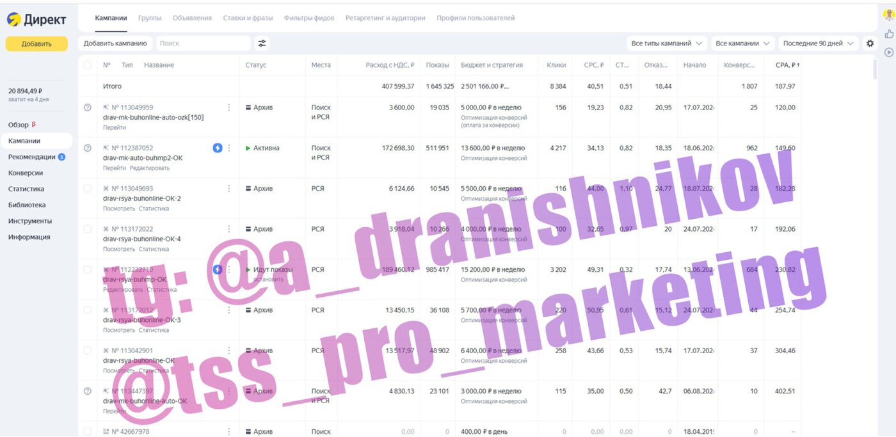Click campaign type icon of № 42667978
This screenshot has height=437, width=896.
(x=106, y=432)
